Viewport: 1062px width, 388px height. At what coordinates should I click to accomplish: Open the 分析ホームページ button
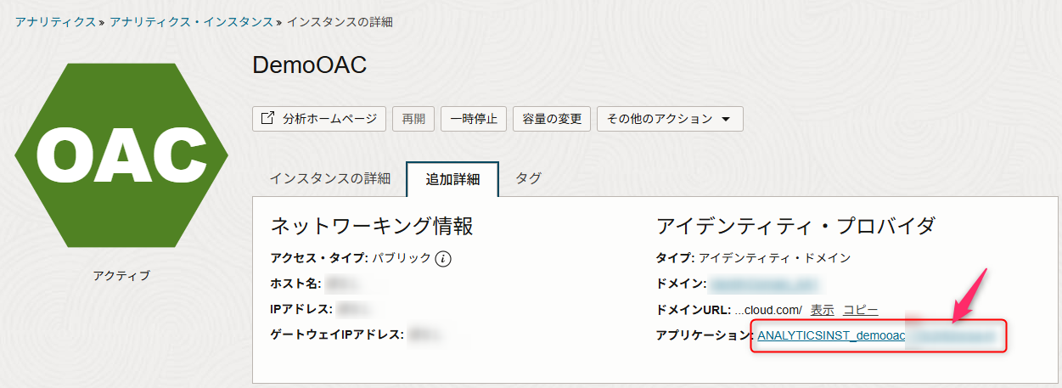(319, 119)
